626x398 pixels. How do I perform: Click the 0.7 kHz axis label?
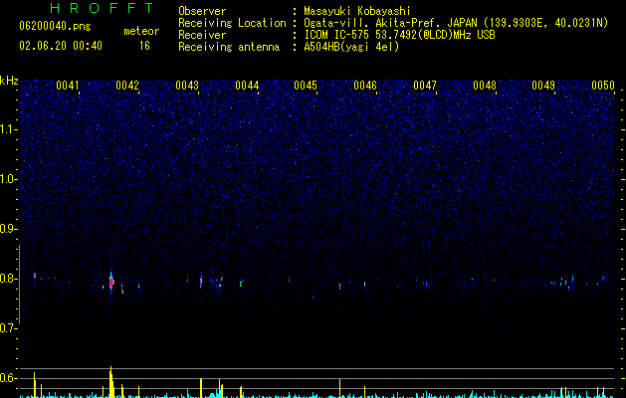(9, 328)
